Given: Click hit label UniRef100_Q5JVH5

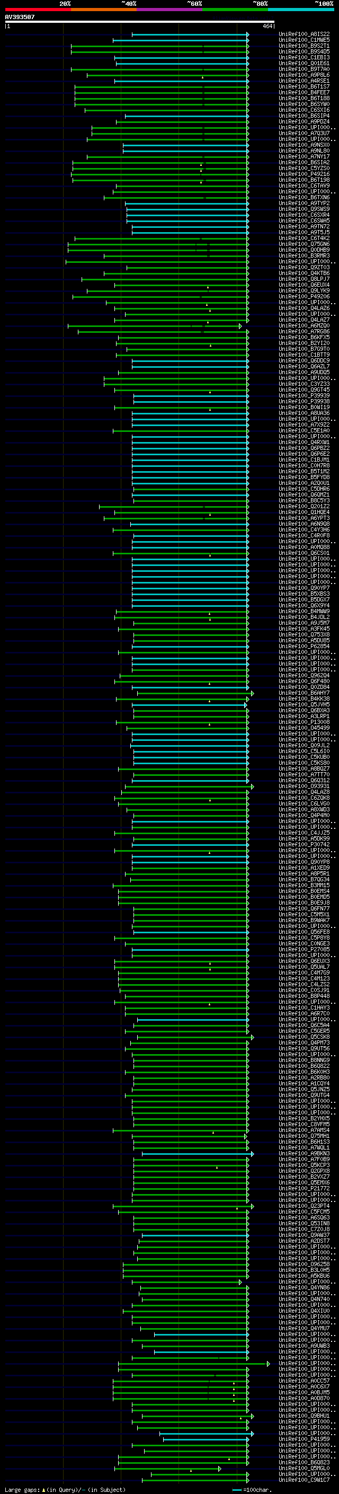Looking at the screenshot, I should 304,705.
